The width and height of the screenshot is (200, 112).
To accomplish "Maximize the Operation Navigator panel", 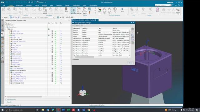I will pyautogui.click(x=69, y=20).
